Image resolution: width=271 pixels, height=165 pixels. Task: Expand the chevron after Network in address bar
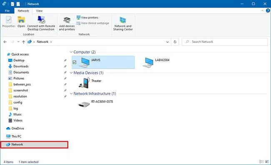tap(51, 42)
